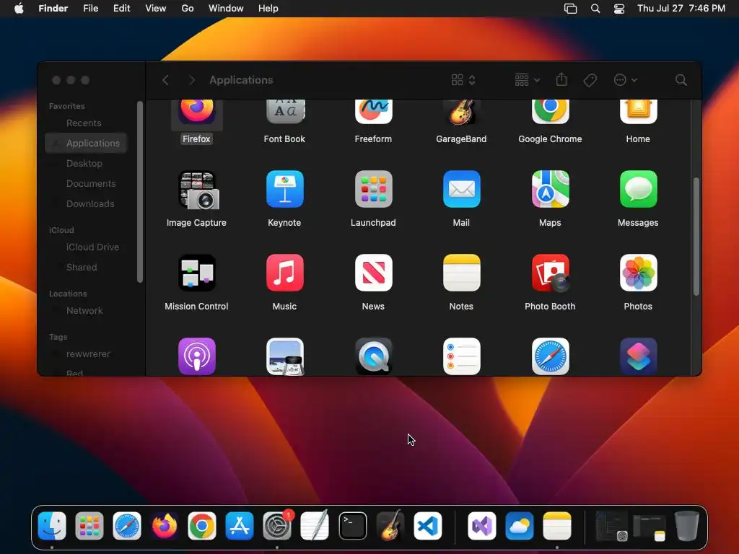This screenshot has width=739, height=554.
Task: Open the Action ellipsis menu dropdown
Action: point(626,80)
